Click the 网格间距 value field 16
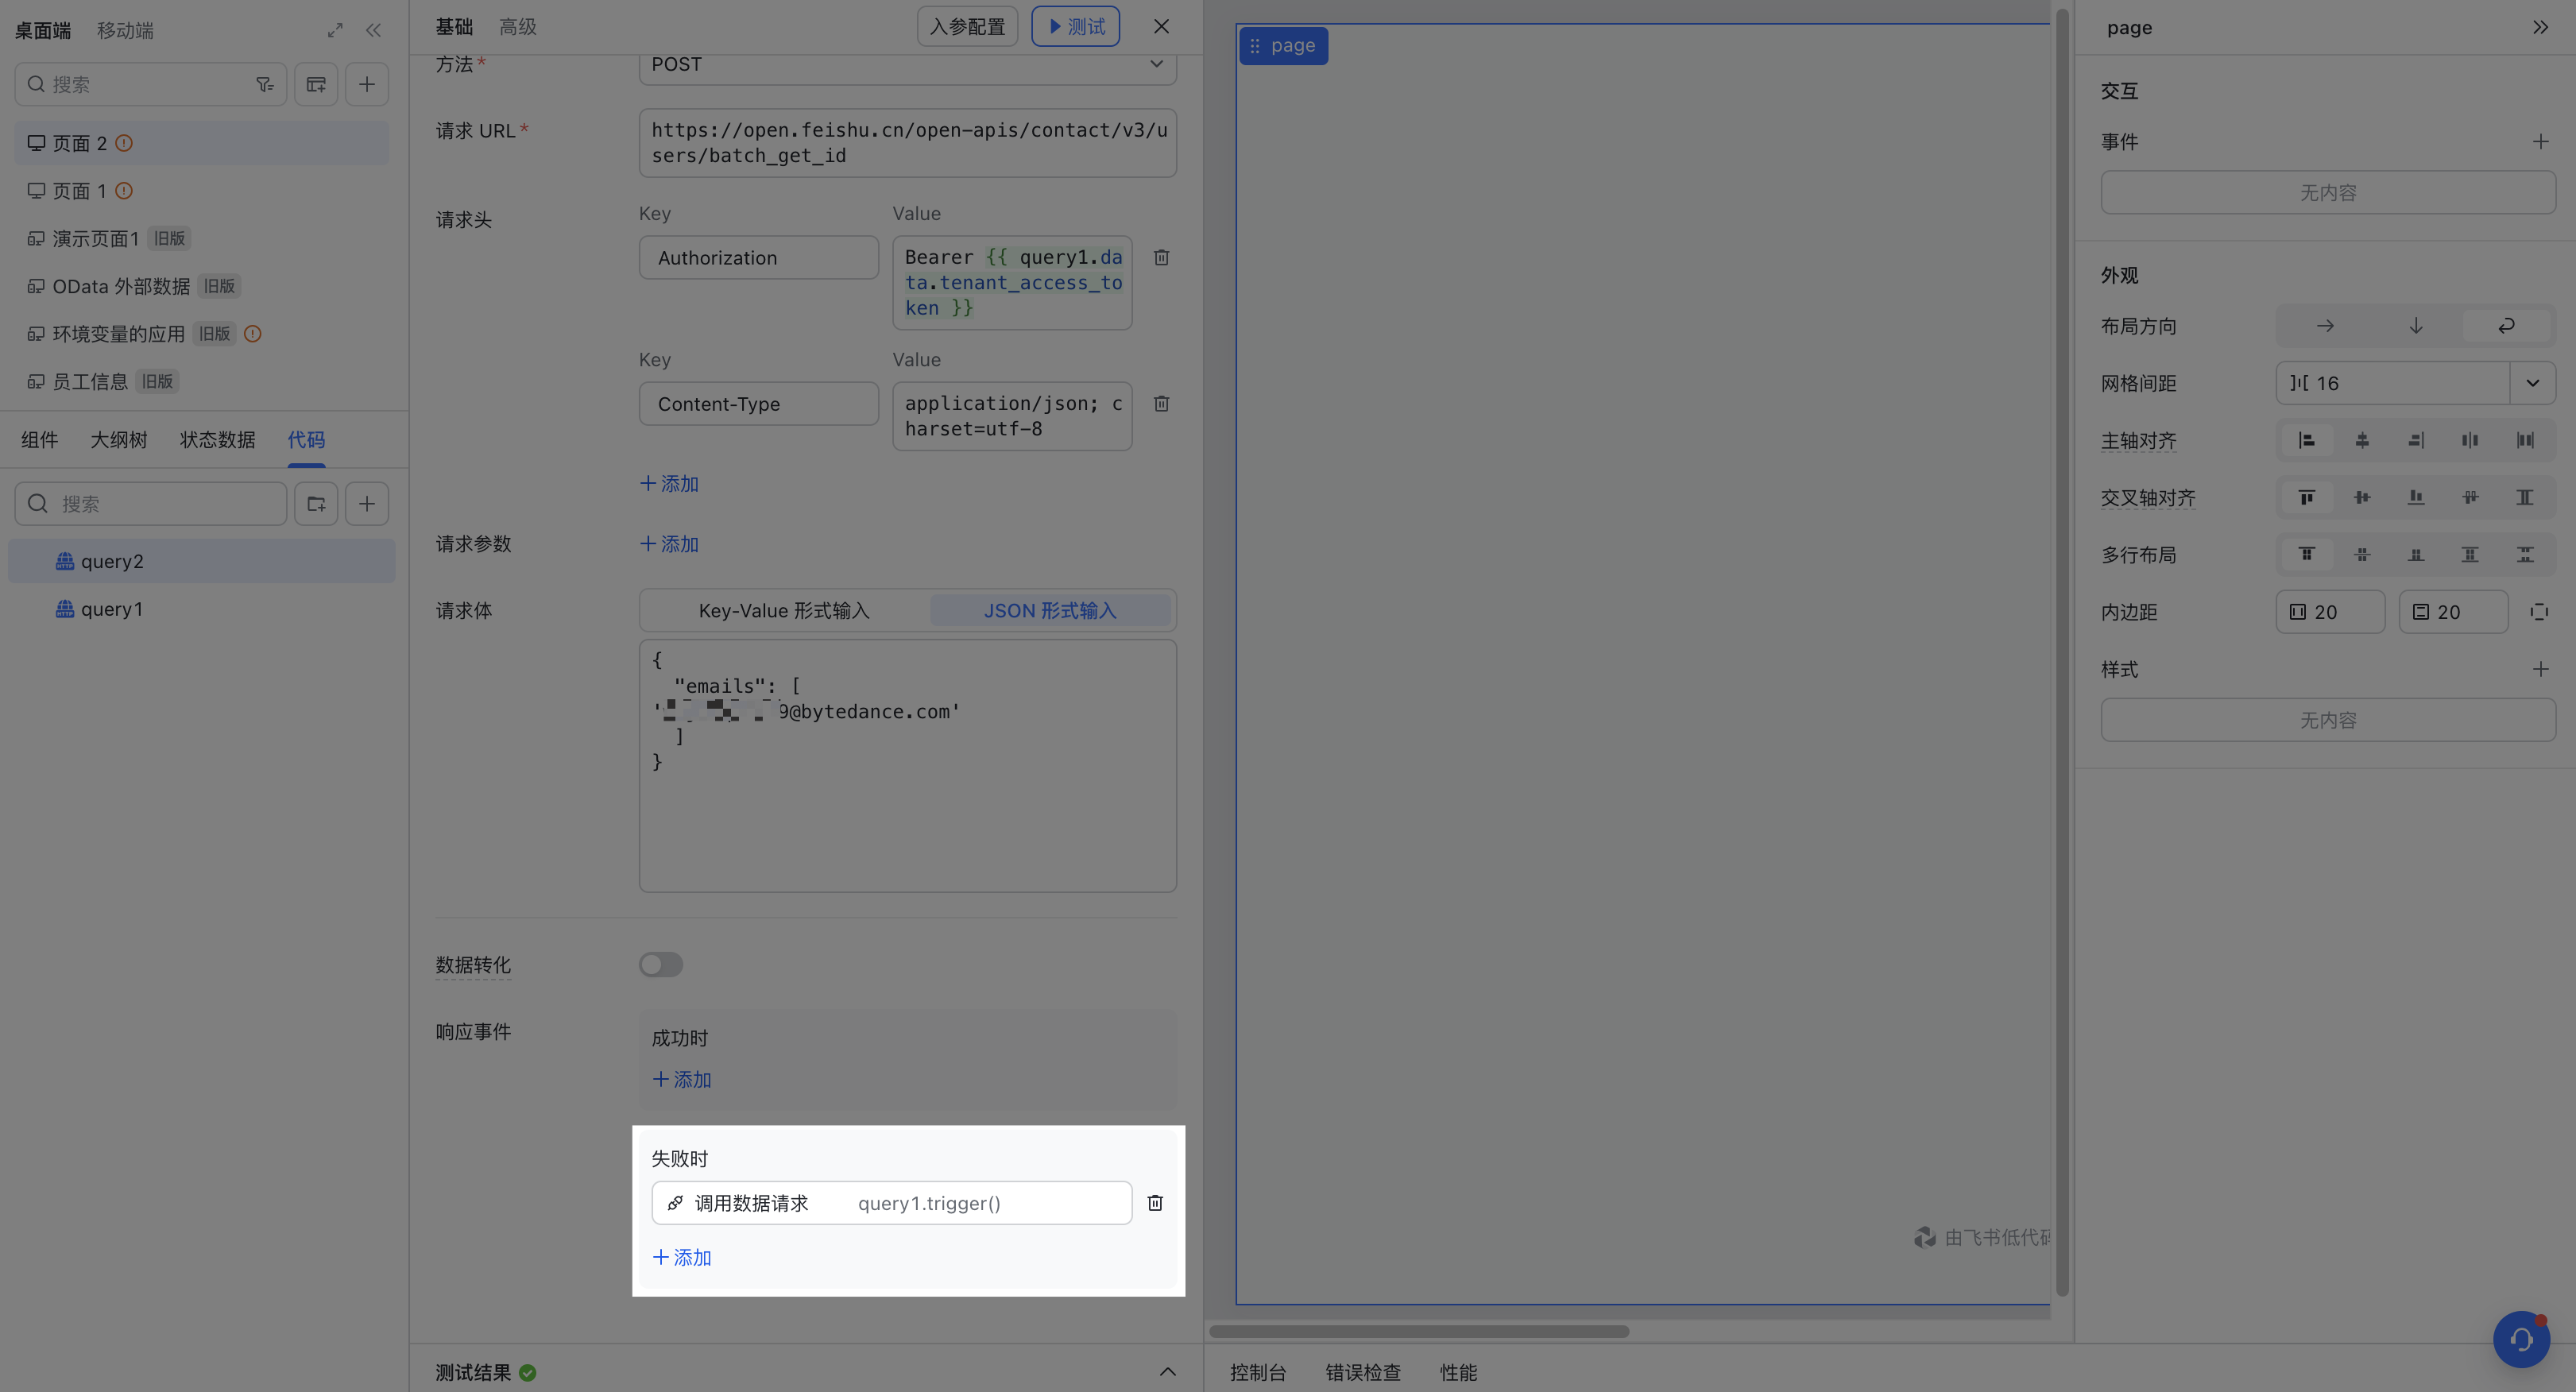This screenshot has width=2576, height=1392. pyautogui.click(x=2392, y=384)
